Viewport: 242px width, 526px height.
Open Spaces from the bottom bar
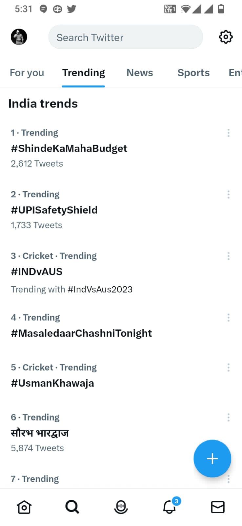(x=121, y=507)
